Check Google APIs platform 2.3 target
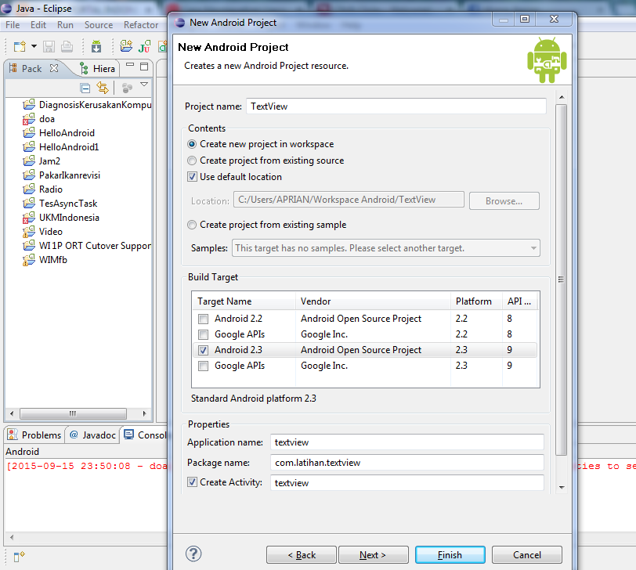The image size is (636, 570). coord(203,366)
